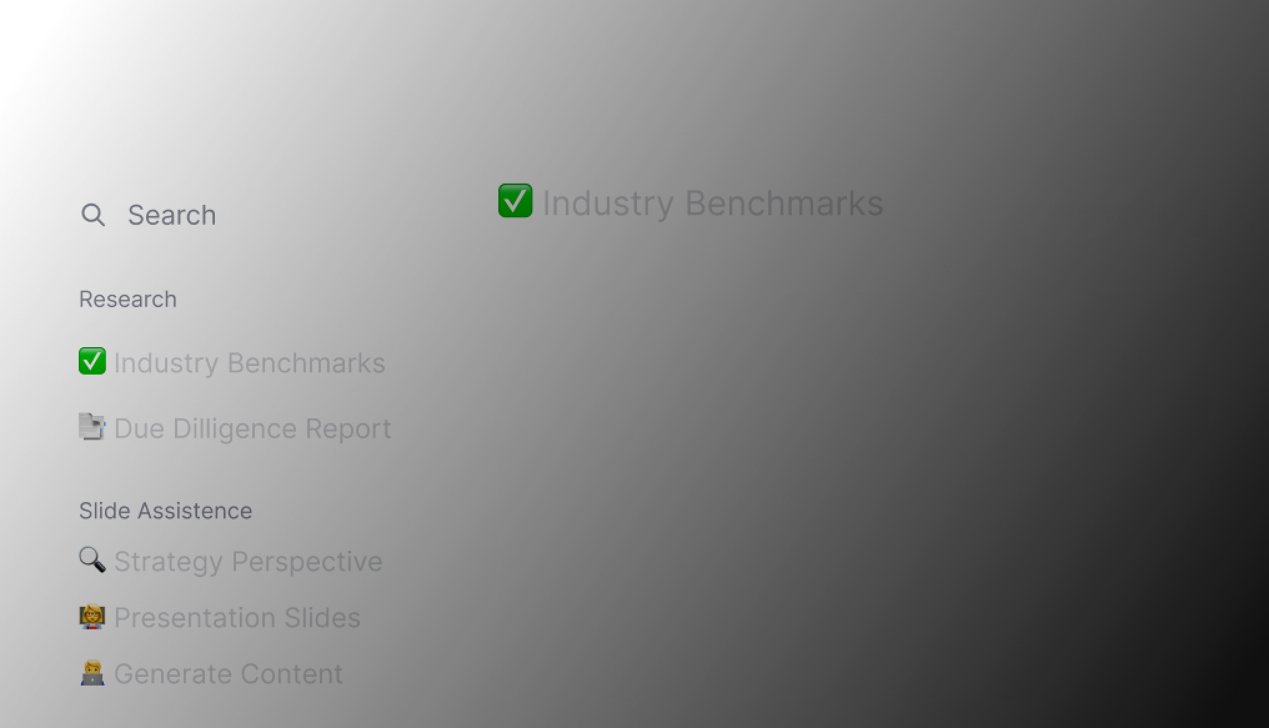The height and width of the screenshot is (728, 1269).
Task: Click the Search placeholder text
Action: tap(172, 215)
